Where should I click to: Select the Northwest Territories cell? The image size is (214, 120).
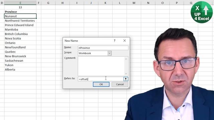[20, 21]
